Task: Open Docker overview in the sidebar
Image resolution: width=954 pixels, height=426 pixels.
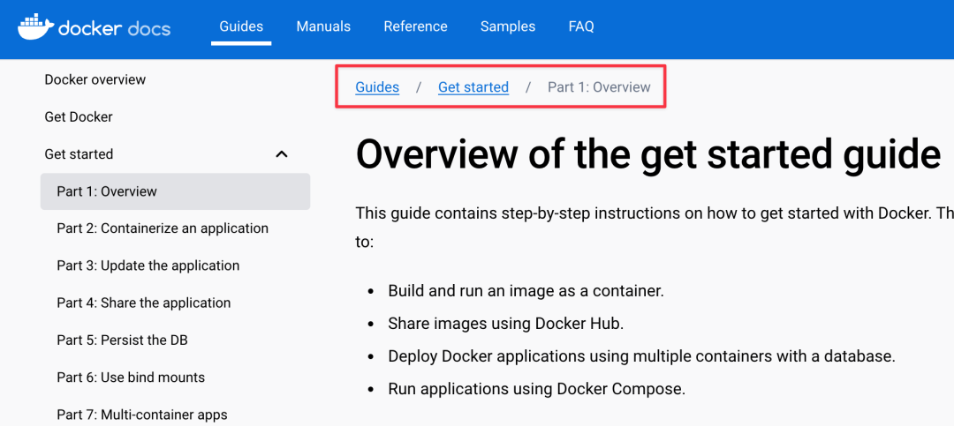Action: point(95,79)
